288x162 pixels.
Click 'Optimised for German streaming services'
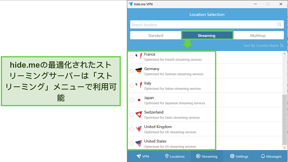(174, 74)
